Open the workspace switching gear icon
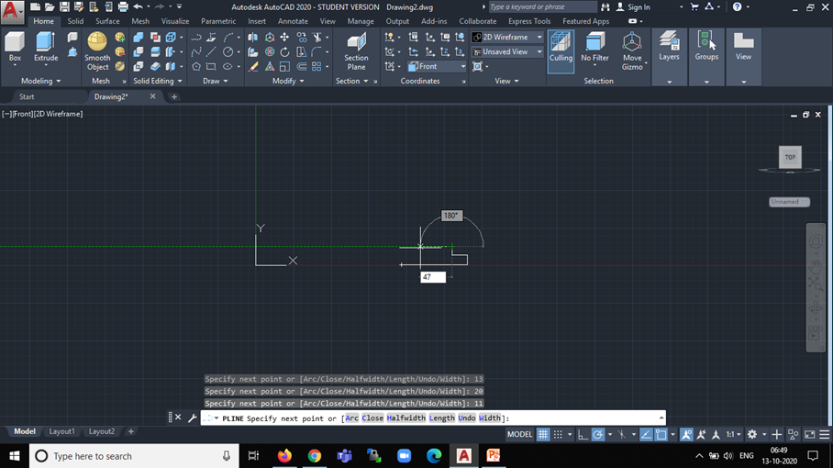This screenshot has width=833, height=468. click(751, 435)
